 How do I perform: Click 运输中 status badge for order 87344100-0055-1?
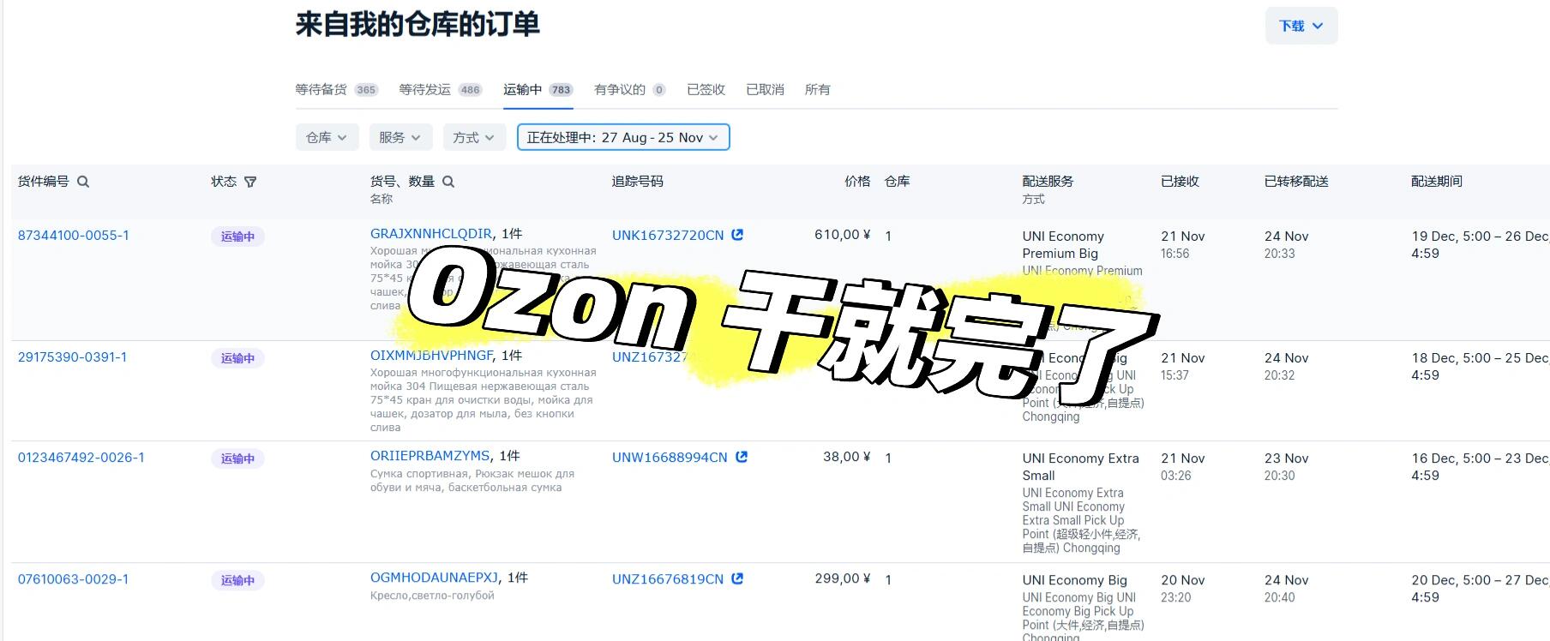[237, 237]
